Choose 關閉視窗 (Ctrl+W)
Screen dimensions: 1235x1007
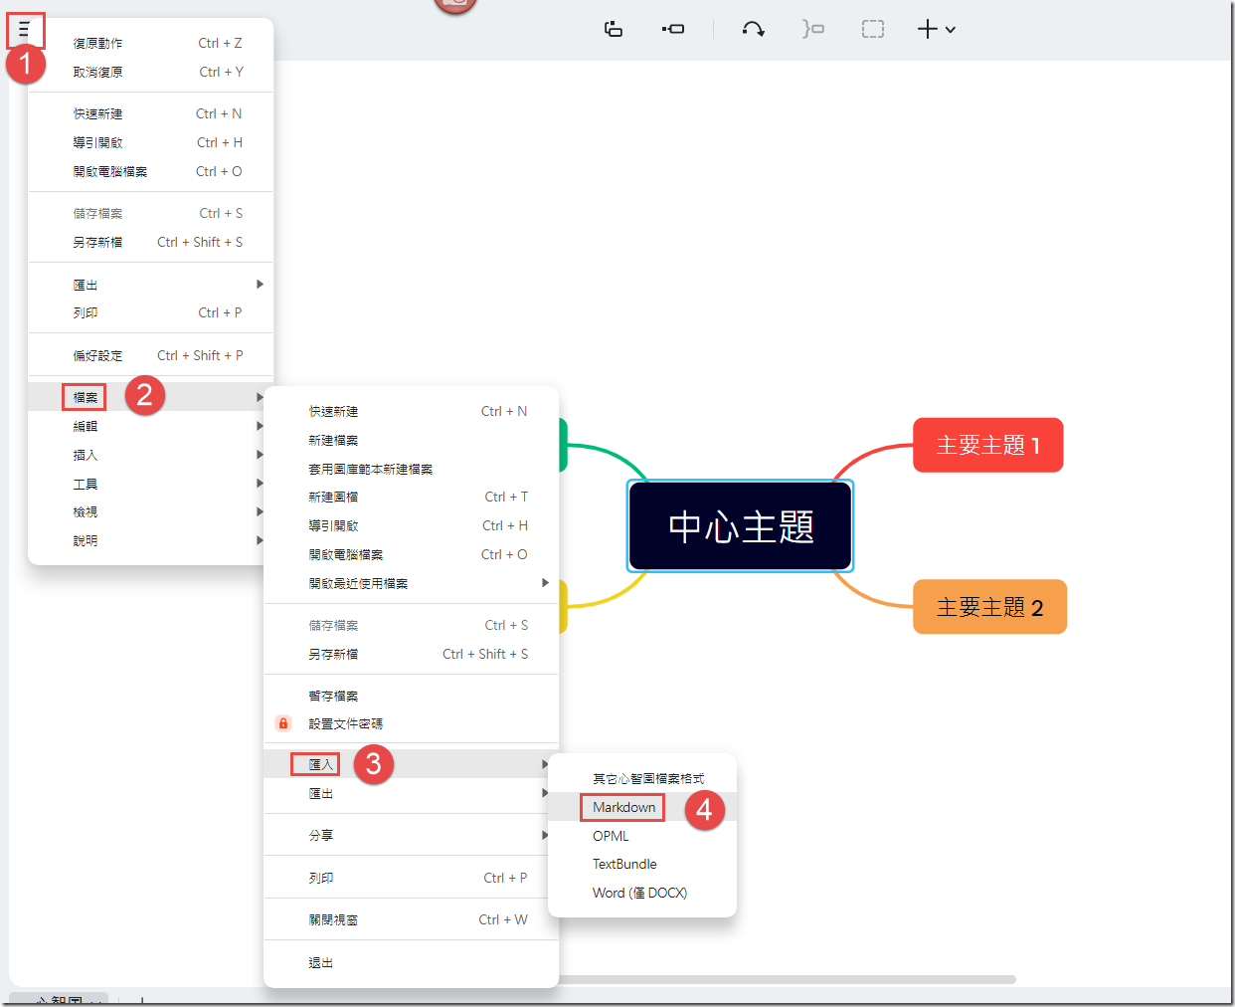point(411,919)
